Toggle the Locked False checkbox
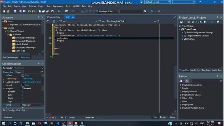The image size is (224, 126). pos(23,85)
